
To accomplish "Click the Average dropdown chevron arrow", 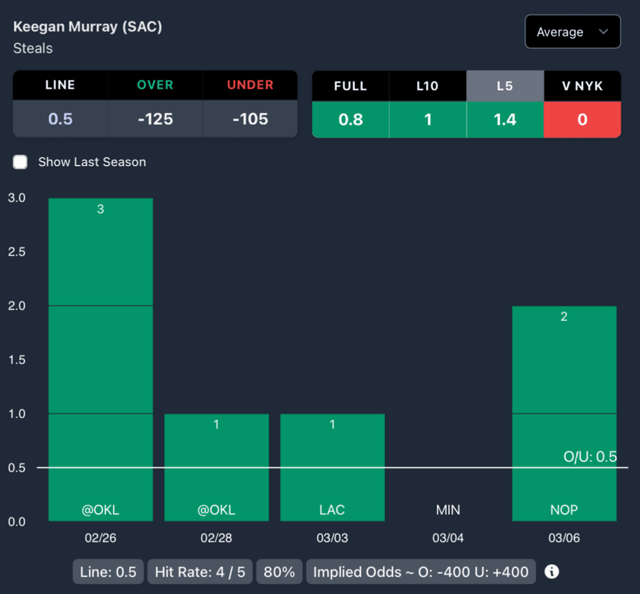I will pos(603,32).
